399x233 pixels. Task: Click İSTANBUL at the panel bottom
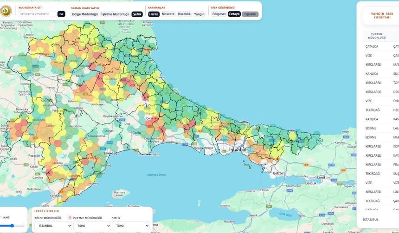[371, 220]
